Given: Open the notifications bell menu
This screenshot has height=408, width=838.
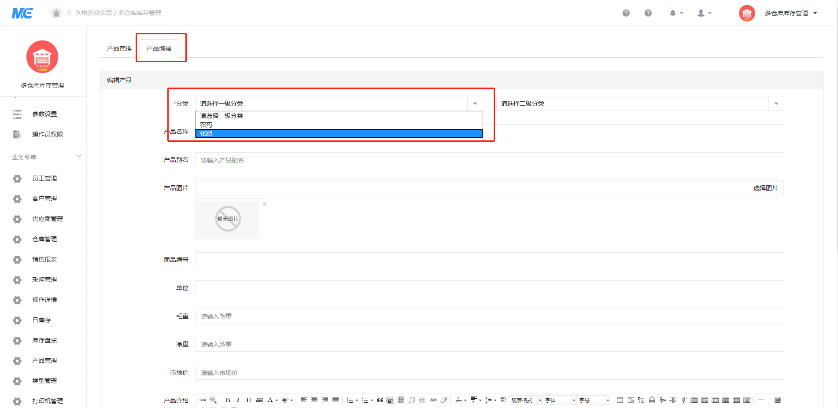Looking at the screenshot, I should tap(676, 13).
